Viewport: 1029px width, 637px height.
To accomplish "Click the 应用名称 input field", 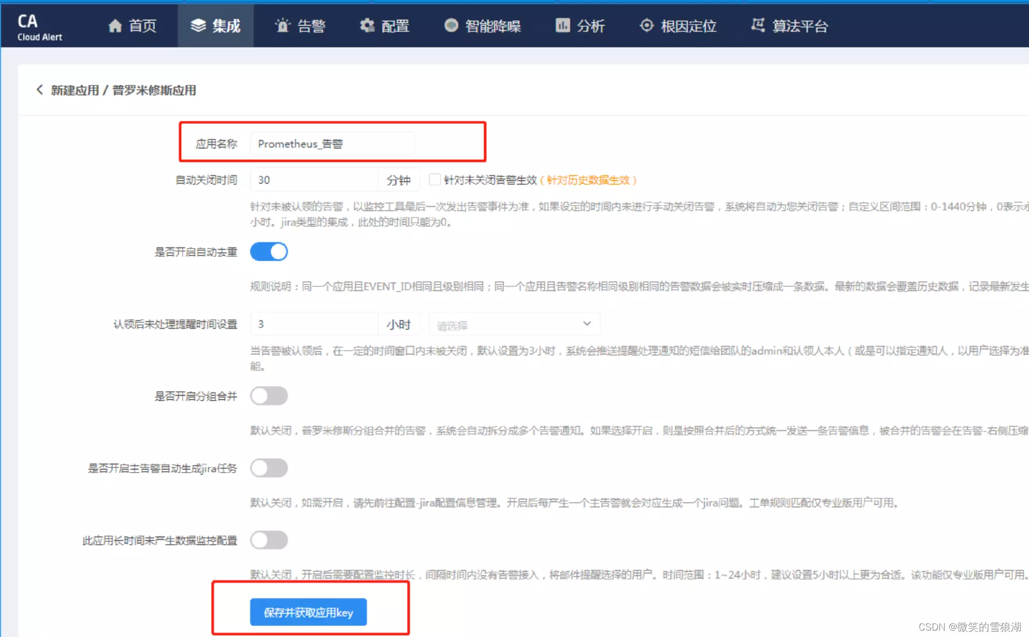I will click(332, 144).
